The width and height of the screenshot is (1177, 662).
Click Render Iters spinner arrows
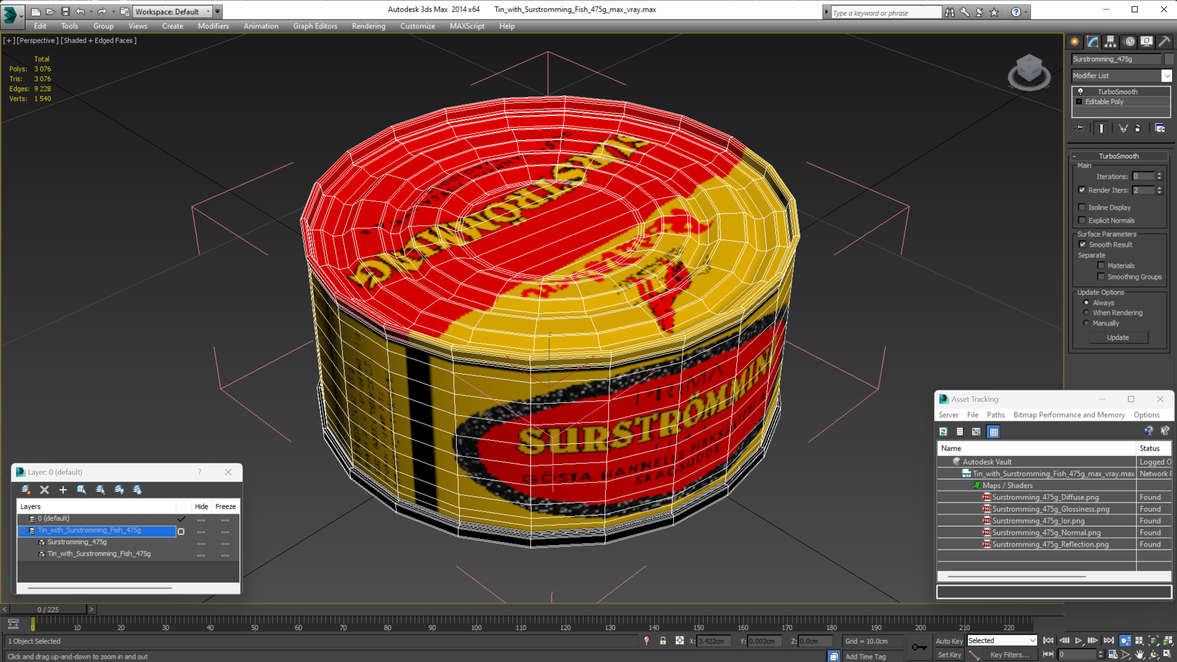(1159, 190)
